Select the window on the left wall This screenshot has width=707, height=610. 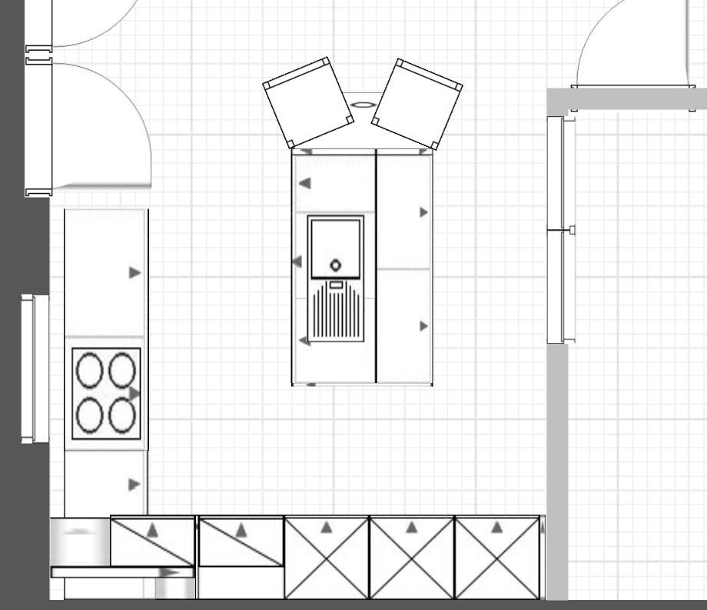pyautogui.click(x=28, y=368)
